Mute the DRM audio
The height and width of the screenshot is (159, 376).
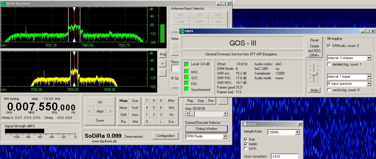tap(315, 90)
